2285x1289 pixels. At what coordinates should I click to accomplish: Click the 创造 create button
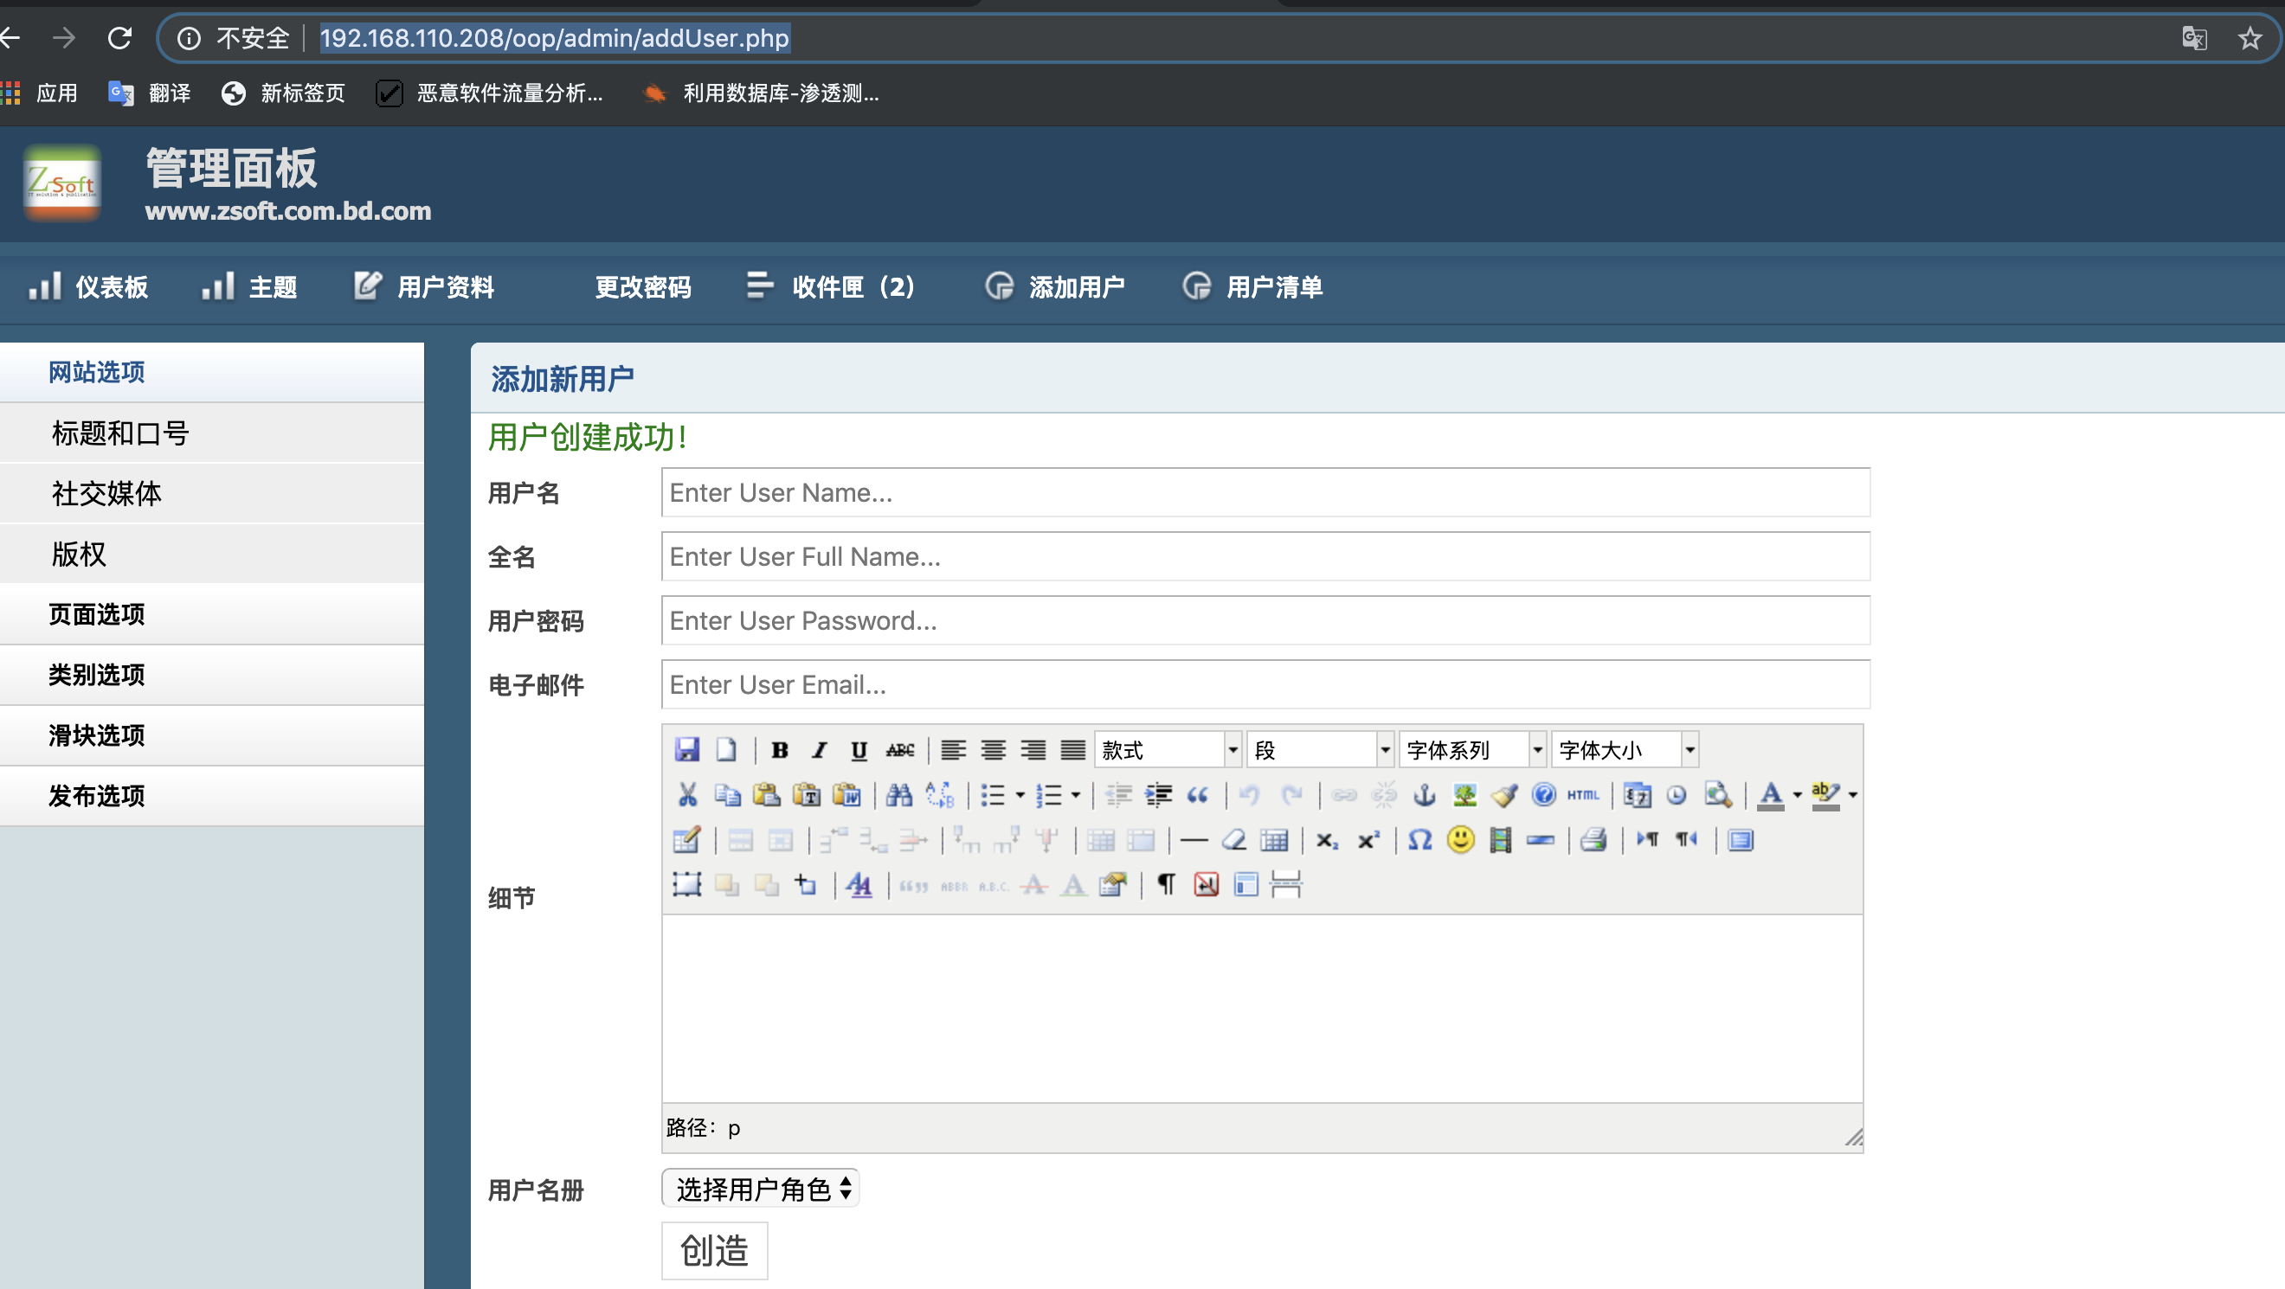click(x=714, y=1250)
